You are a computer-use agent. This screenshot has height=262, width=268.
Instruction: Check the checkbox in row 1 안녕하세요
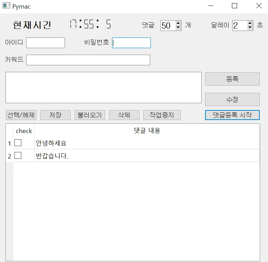18,143
